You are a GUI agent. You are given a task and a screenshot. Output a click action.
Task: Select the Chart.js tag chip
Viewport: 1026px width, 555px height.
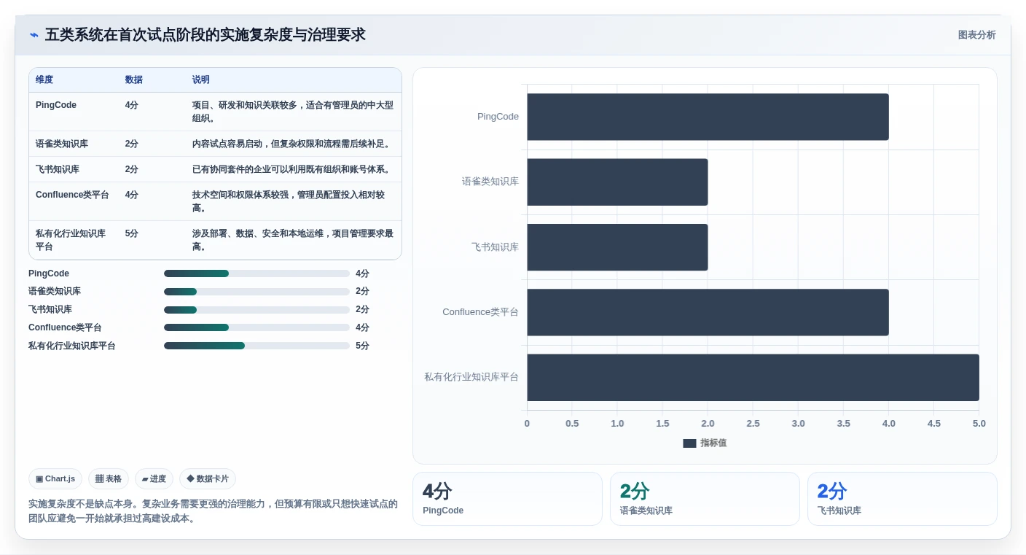coord(55,479)
